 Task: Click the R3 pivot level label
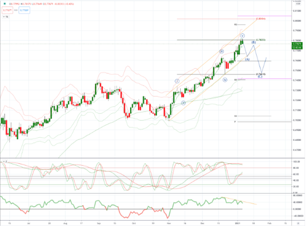coord(235,24)
